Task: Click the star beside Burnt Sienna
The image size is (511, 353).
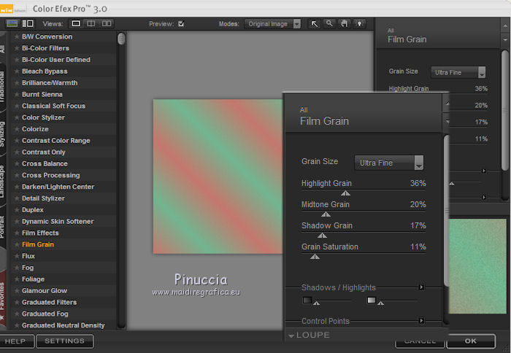Action: (x=17, y=94)
